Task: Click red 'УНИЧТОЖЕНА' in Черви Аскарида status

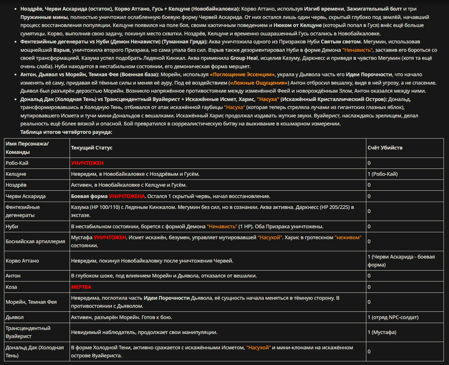Action: pyautogui.click(x=127, y=196)
